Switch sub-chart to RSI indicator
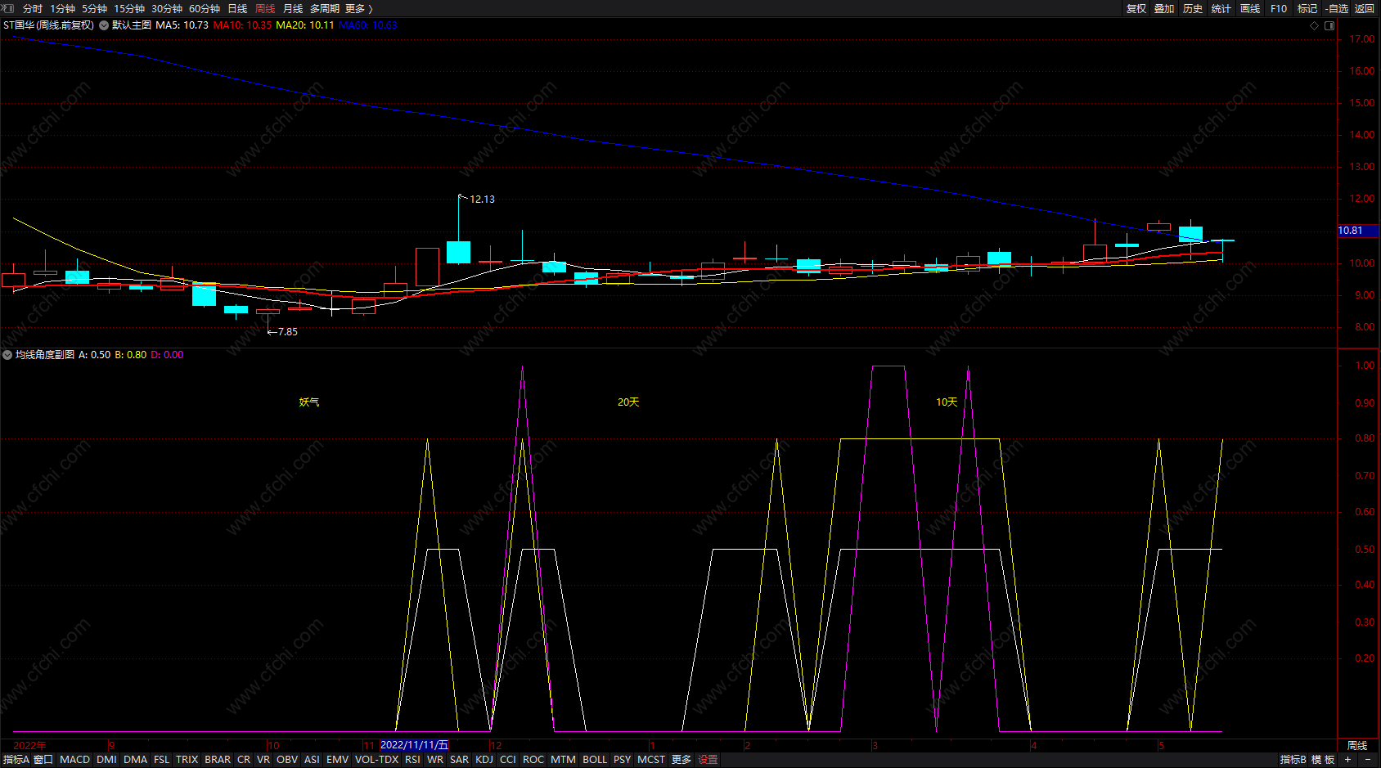Viewport: 1381px width, 768px height. 413,760
